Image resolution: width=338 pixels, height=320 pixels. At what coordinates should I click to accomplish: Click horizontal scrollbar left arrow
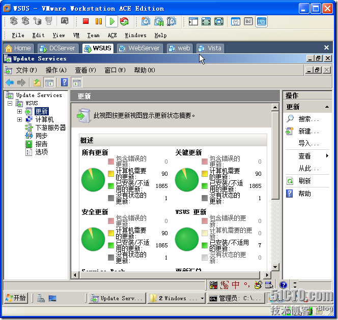tap(75, 275)
